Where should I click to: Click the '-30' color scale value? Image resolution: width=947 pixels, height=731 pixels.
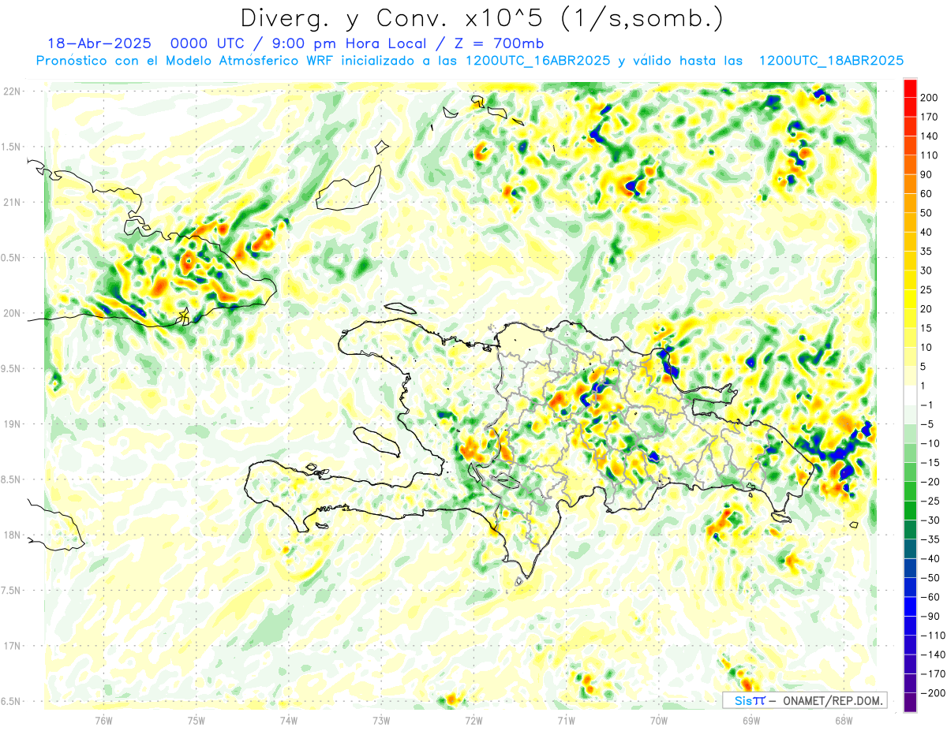930,520
